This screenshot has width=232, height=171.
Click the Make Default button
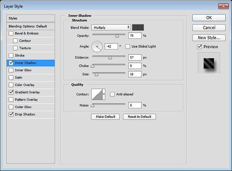click(x=105, y=117)
